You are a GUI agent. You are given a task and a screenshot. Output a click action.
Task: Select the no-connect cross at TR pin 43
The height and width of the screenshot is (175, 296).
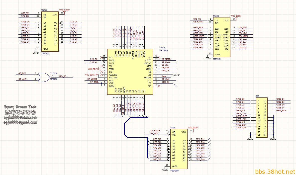click(101, 66)
